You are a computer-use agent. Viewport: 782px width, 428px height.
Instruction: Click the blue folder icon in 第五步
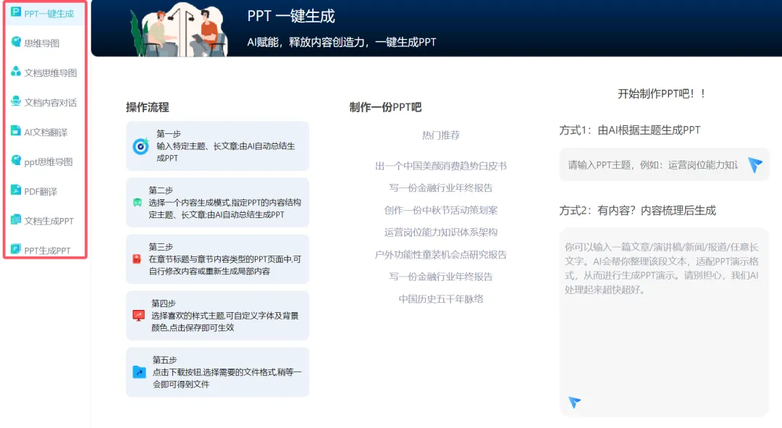(x=139, y=372)
